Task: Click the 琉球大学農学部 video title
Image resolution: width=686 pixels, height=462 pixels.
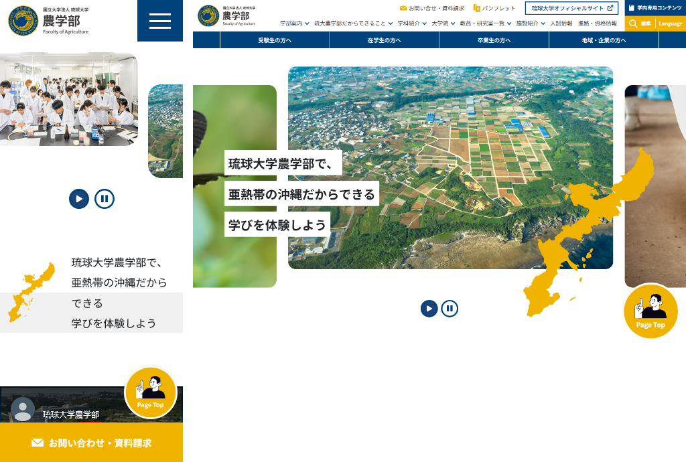Action: [71, 414]
